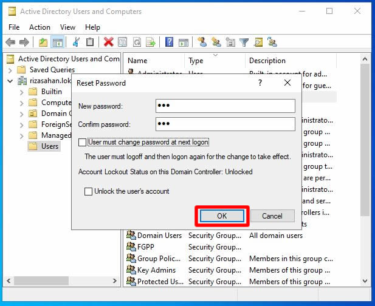Toggle the Show/Hide Action Pane icon

click(x=183, y=42)
